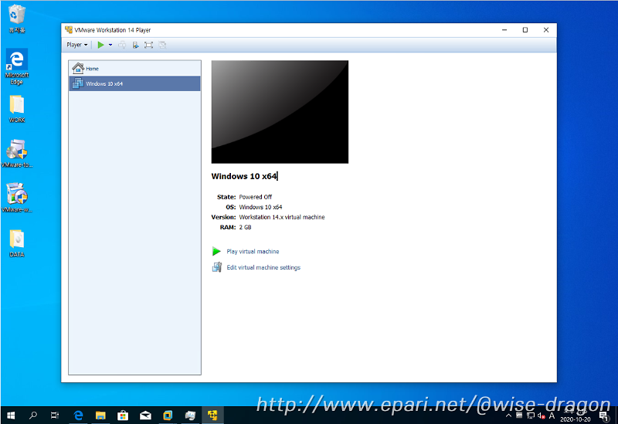Screen dimensions: 618x424
Task: Click the virtual machine preview thumbnail
Action: pyautogui.click(x=280, y=112)
